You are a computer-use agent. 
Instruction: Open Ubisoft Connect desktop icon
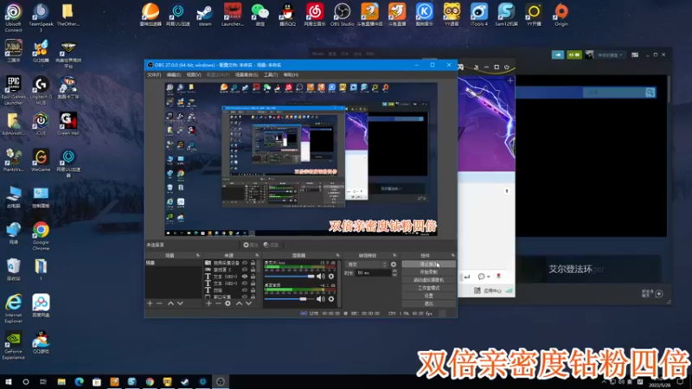13,17
